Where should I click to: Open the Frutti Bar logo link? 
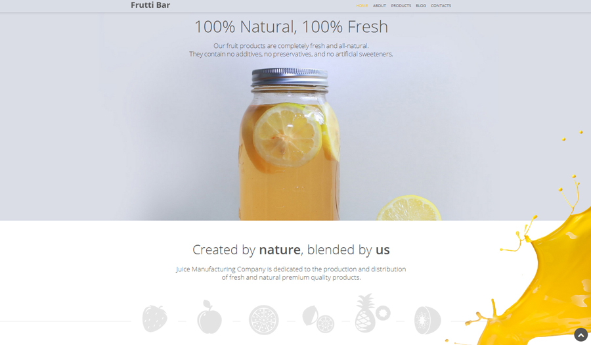(150, 5)
